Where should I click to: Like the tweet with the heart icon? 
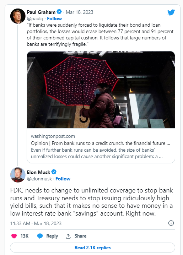[x=14, y=236]
